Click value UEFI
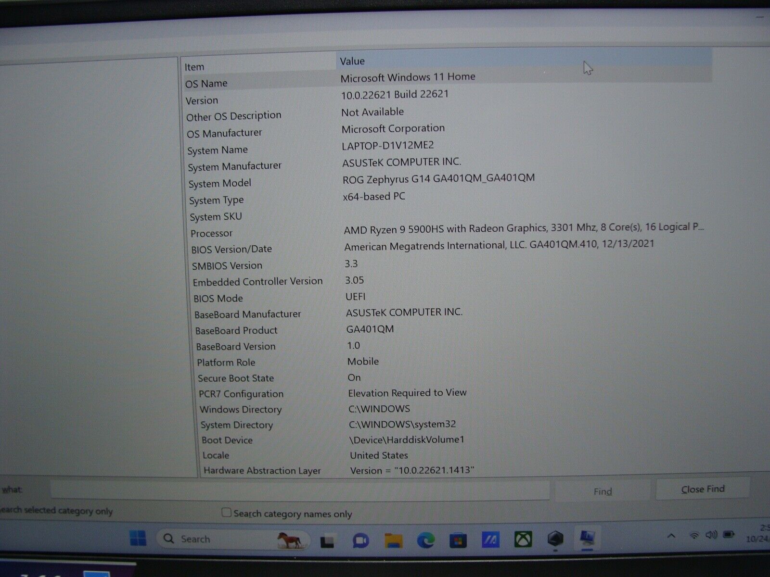 [x=356, y=296]
